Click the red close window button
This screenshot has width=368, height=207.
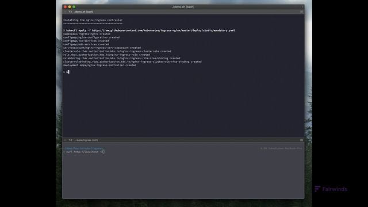coord(65,7)
